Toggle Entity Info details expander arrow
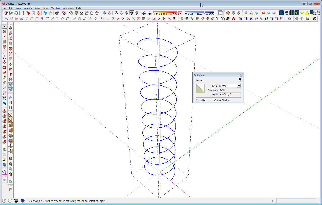This screenshot has width=322, height=205. pos(240,80)
